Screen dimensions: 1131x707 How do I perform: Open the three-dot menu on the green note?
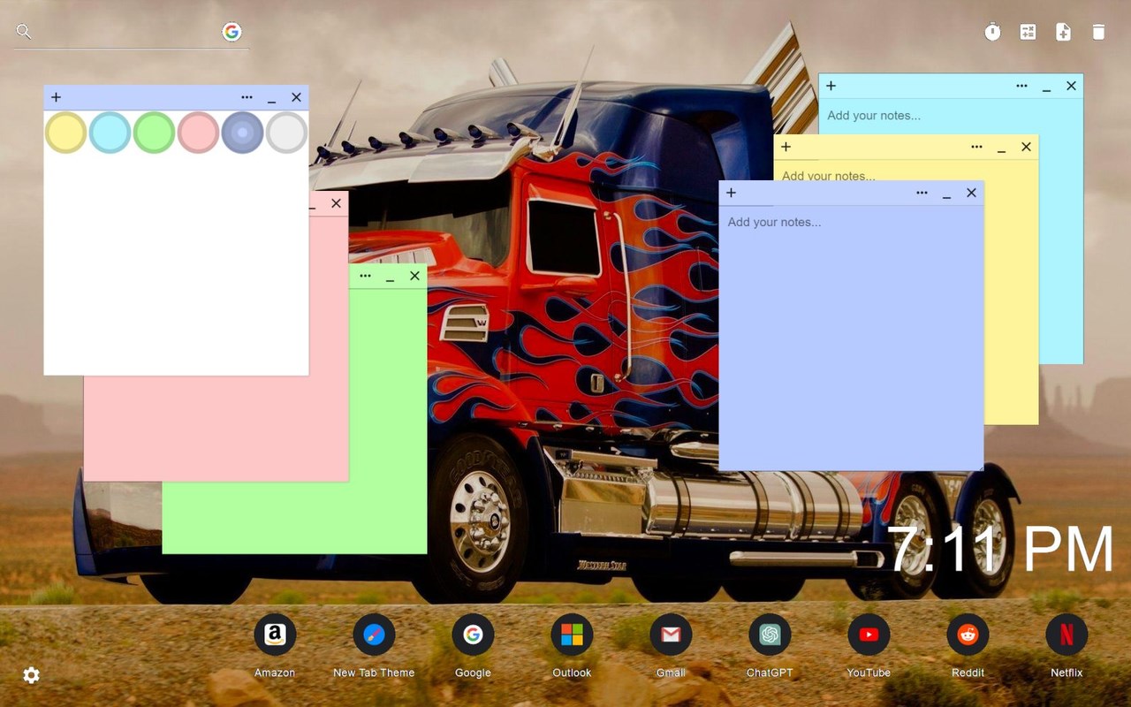coord(365,276)
